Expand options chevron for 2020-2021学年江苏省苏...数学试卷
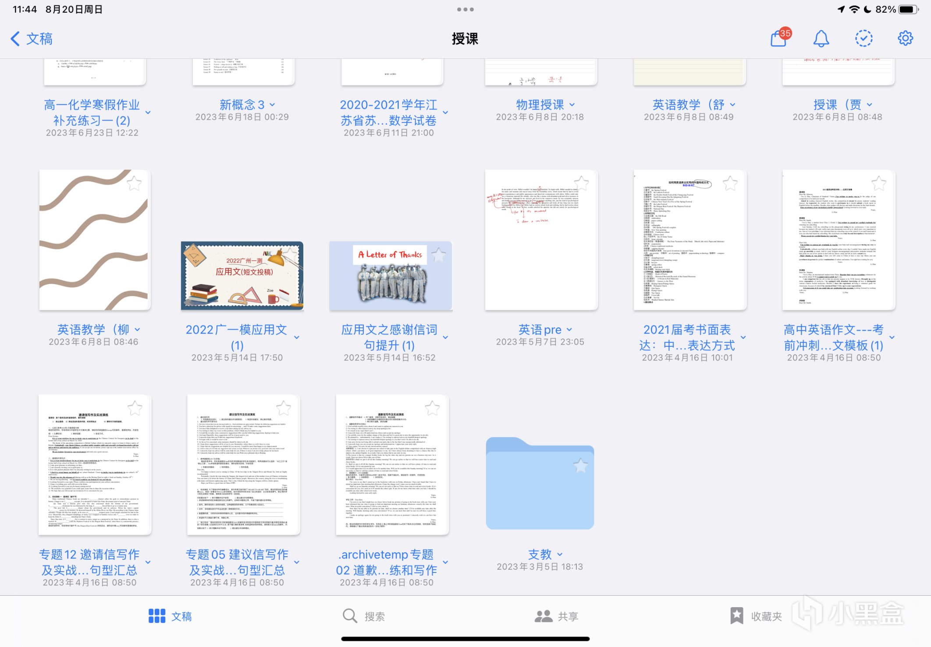The height and width of the screenshot is (647, 931). [445, 113]
